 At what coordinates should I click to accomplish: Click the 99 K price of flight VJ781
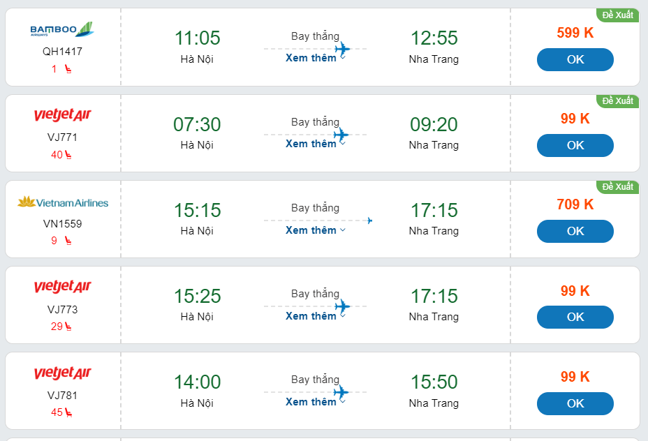point(575,377)
